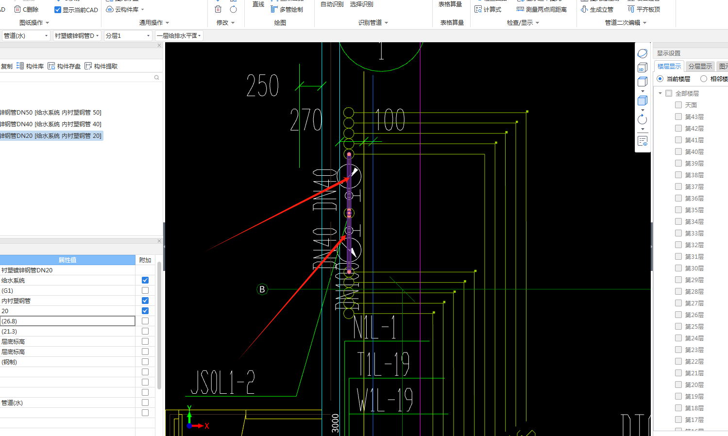Click the shaded solid cube display icon
Screen dimensions: 728x436
click(x=643, y=101)
